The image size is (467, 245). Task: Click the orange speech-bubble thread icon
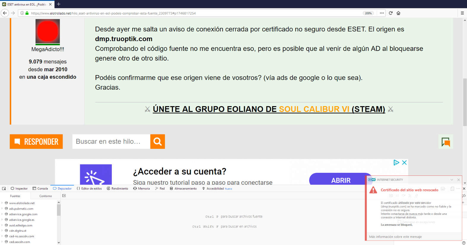(446, 142)
